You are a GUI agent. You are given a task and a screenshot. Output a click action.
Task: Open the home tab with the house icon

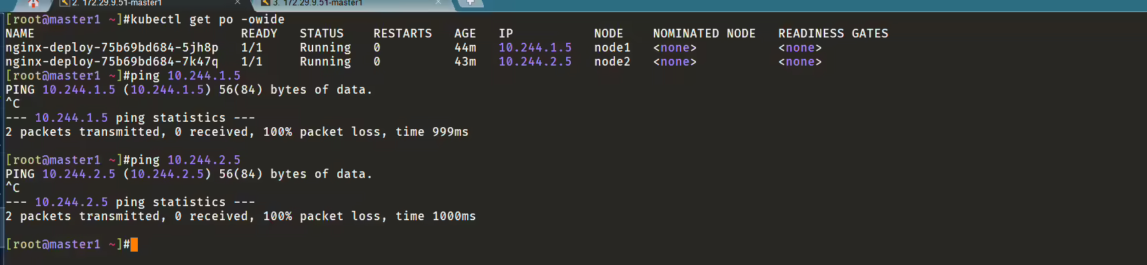(x=33, y=3)
